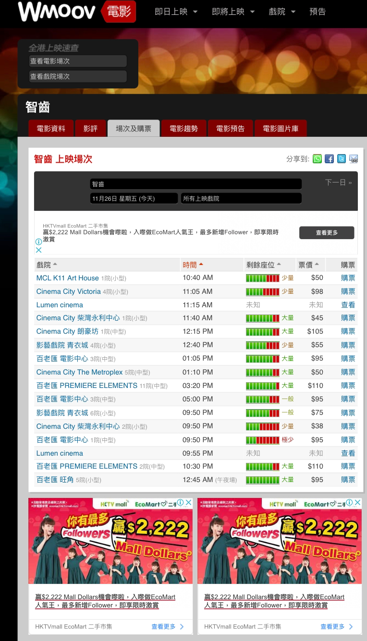The width and height of the screenshot is (367, 641).
Task: Open Lumen cinema 11:15 AM row link
Action: pyautogui.click(x=60, y=305)
